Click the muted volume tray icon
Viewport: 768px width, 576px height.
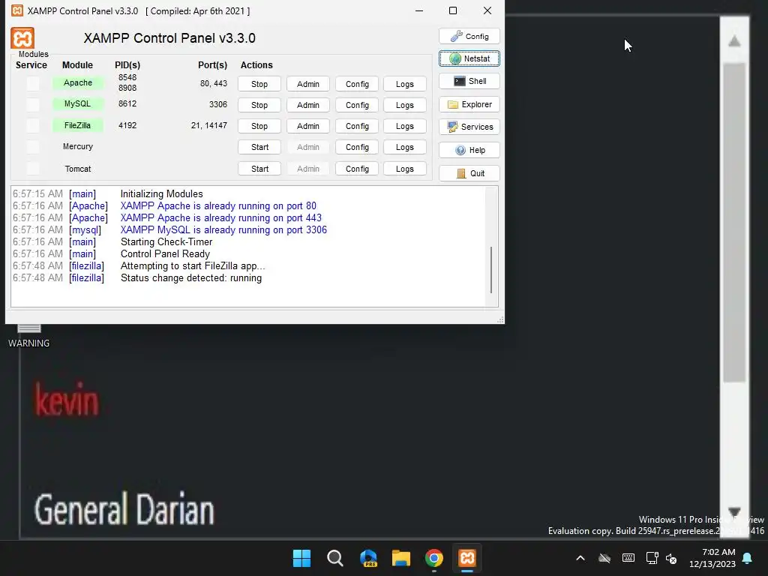[x=671, y=558]
